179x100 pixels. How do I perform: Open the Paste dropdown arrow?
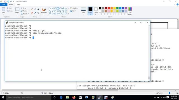click(3, 14)
